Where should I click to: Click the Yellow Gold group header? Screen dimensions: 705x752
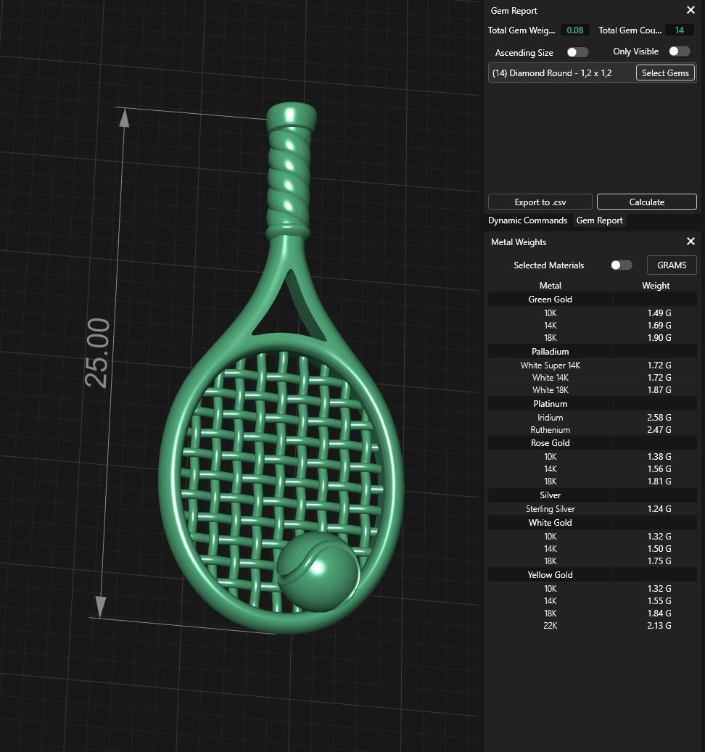[593, 574]
